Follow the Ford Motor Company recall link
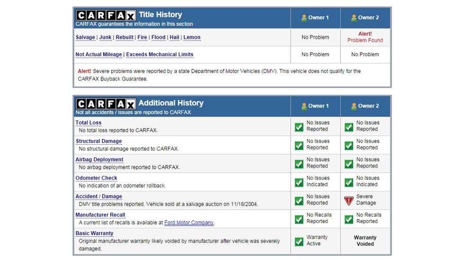The height and width of the screenshot is (260, 471). [189, 223]
